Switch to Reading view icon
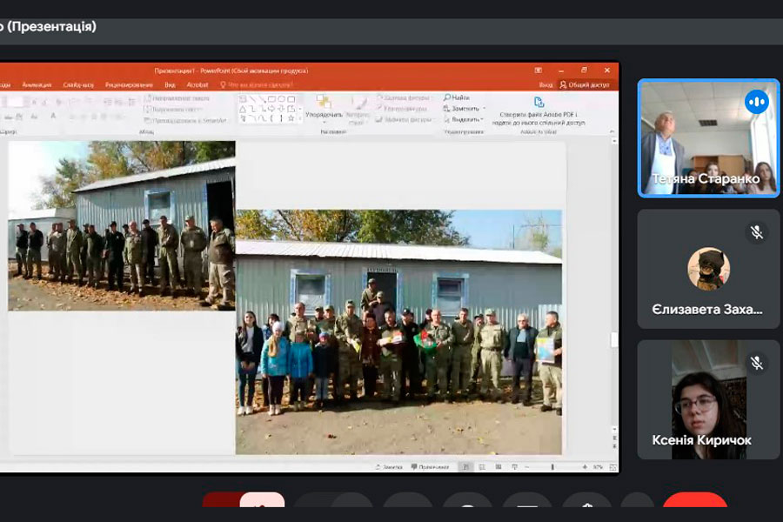783x522 pixels. pyautogui.click(x=499, y=467)
